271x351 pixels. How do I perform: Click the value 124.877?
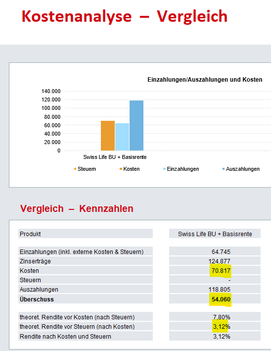(220, 261)
